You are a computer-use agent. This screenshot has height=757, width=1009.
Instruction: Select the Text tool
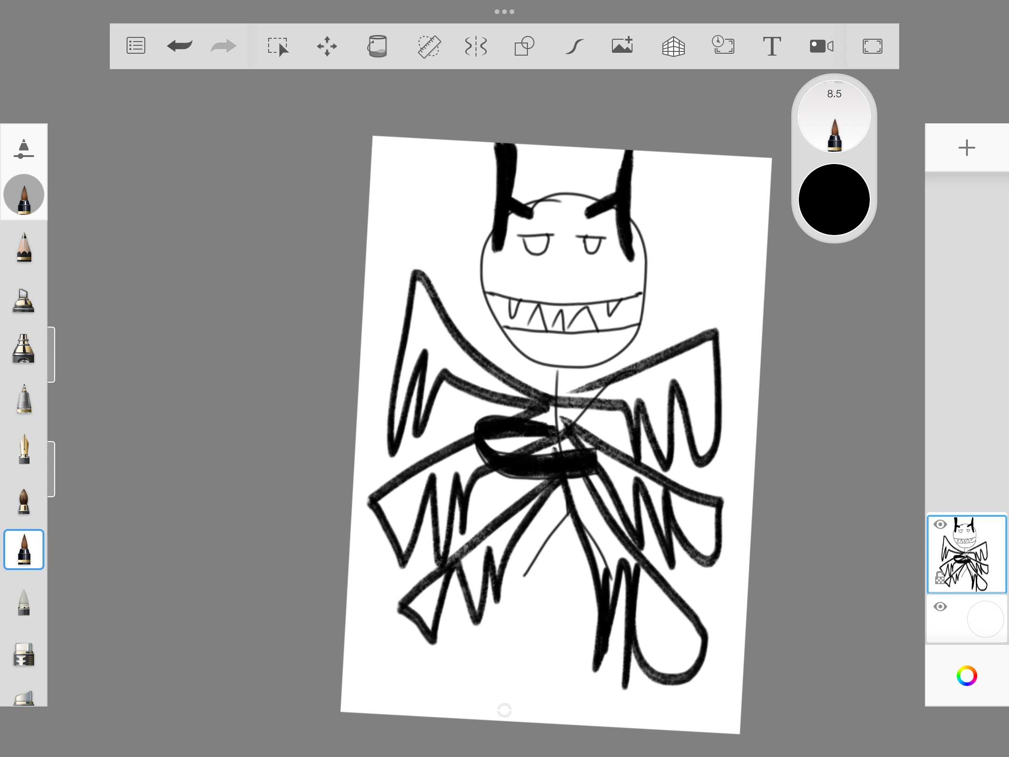tap(772, 46)
